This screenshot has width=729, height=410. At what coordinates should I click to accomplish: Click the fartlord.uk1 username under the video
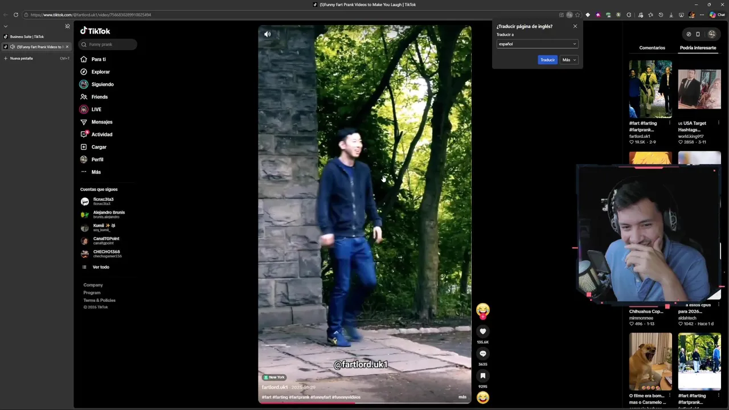[x=275, y=387]
